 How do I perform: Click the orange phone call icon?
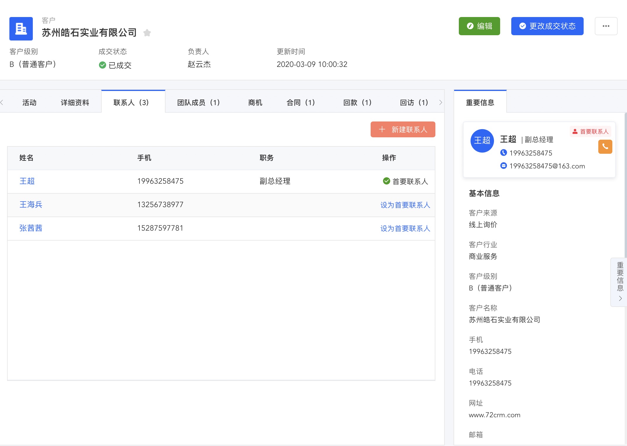[x=605, y=147]
